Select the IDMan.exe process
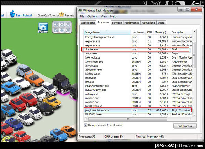This screenshot has width=205, height=149. [x=138, y=66]
